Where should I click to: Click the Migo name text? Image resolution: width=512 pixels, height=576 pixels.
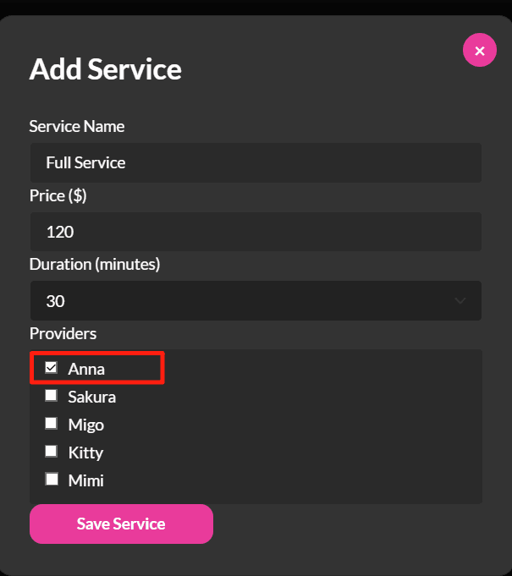tap(85, 425)
